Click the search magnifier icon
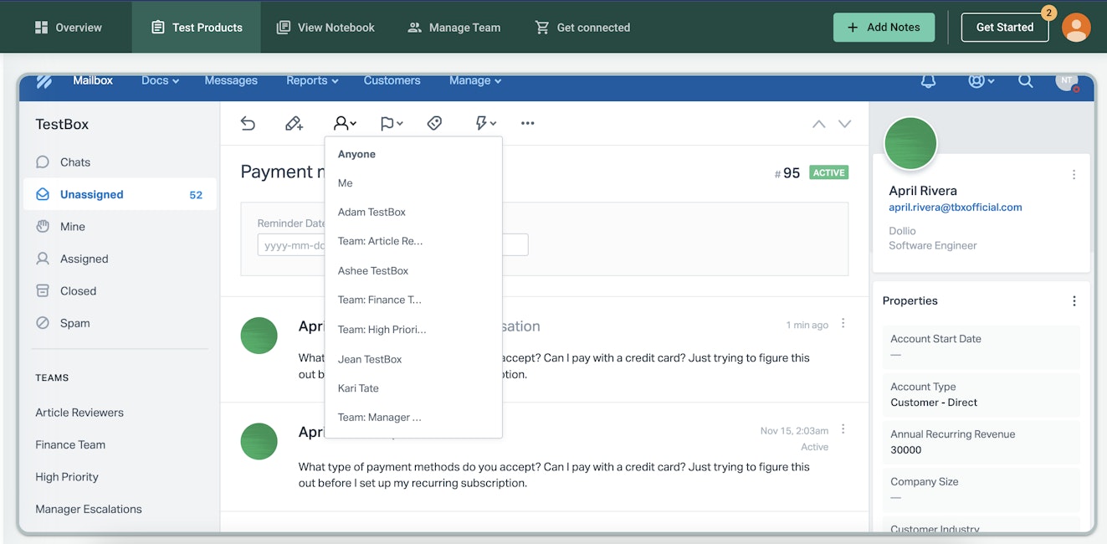The width and height of the screenshot is (1107, 544). (1025, 81)
